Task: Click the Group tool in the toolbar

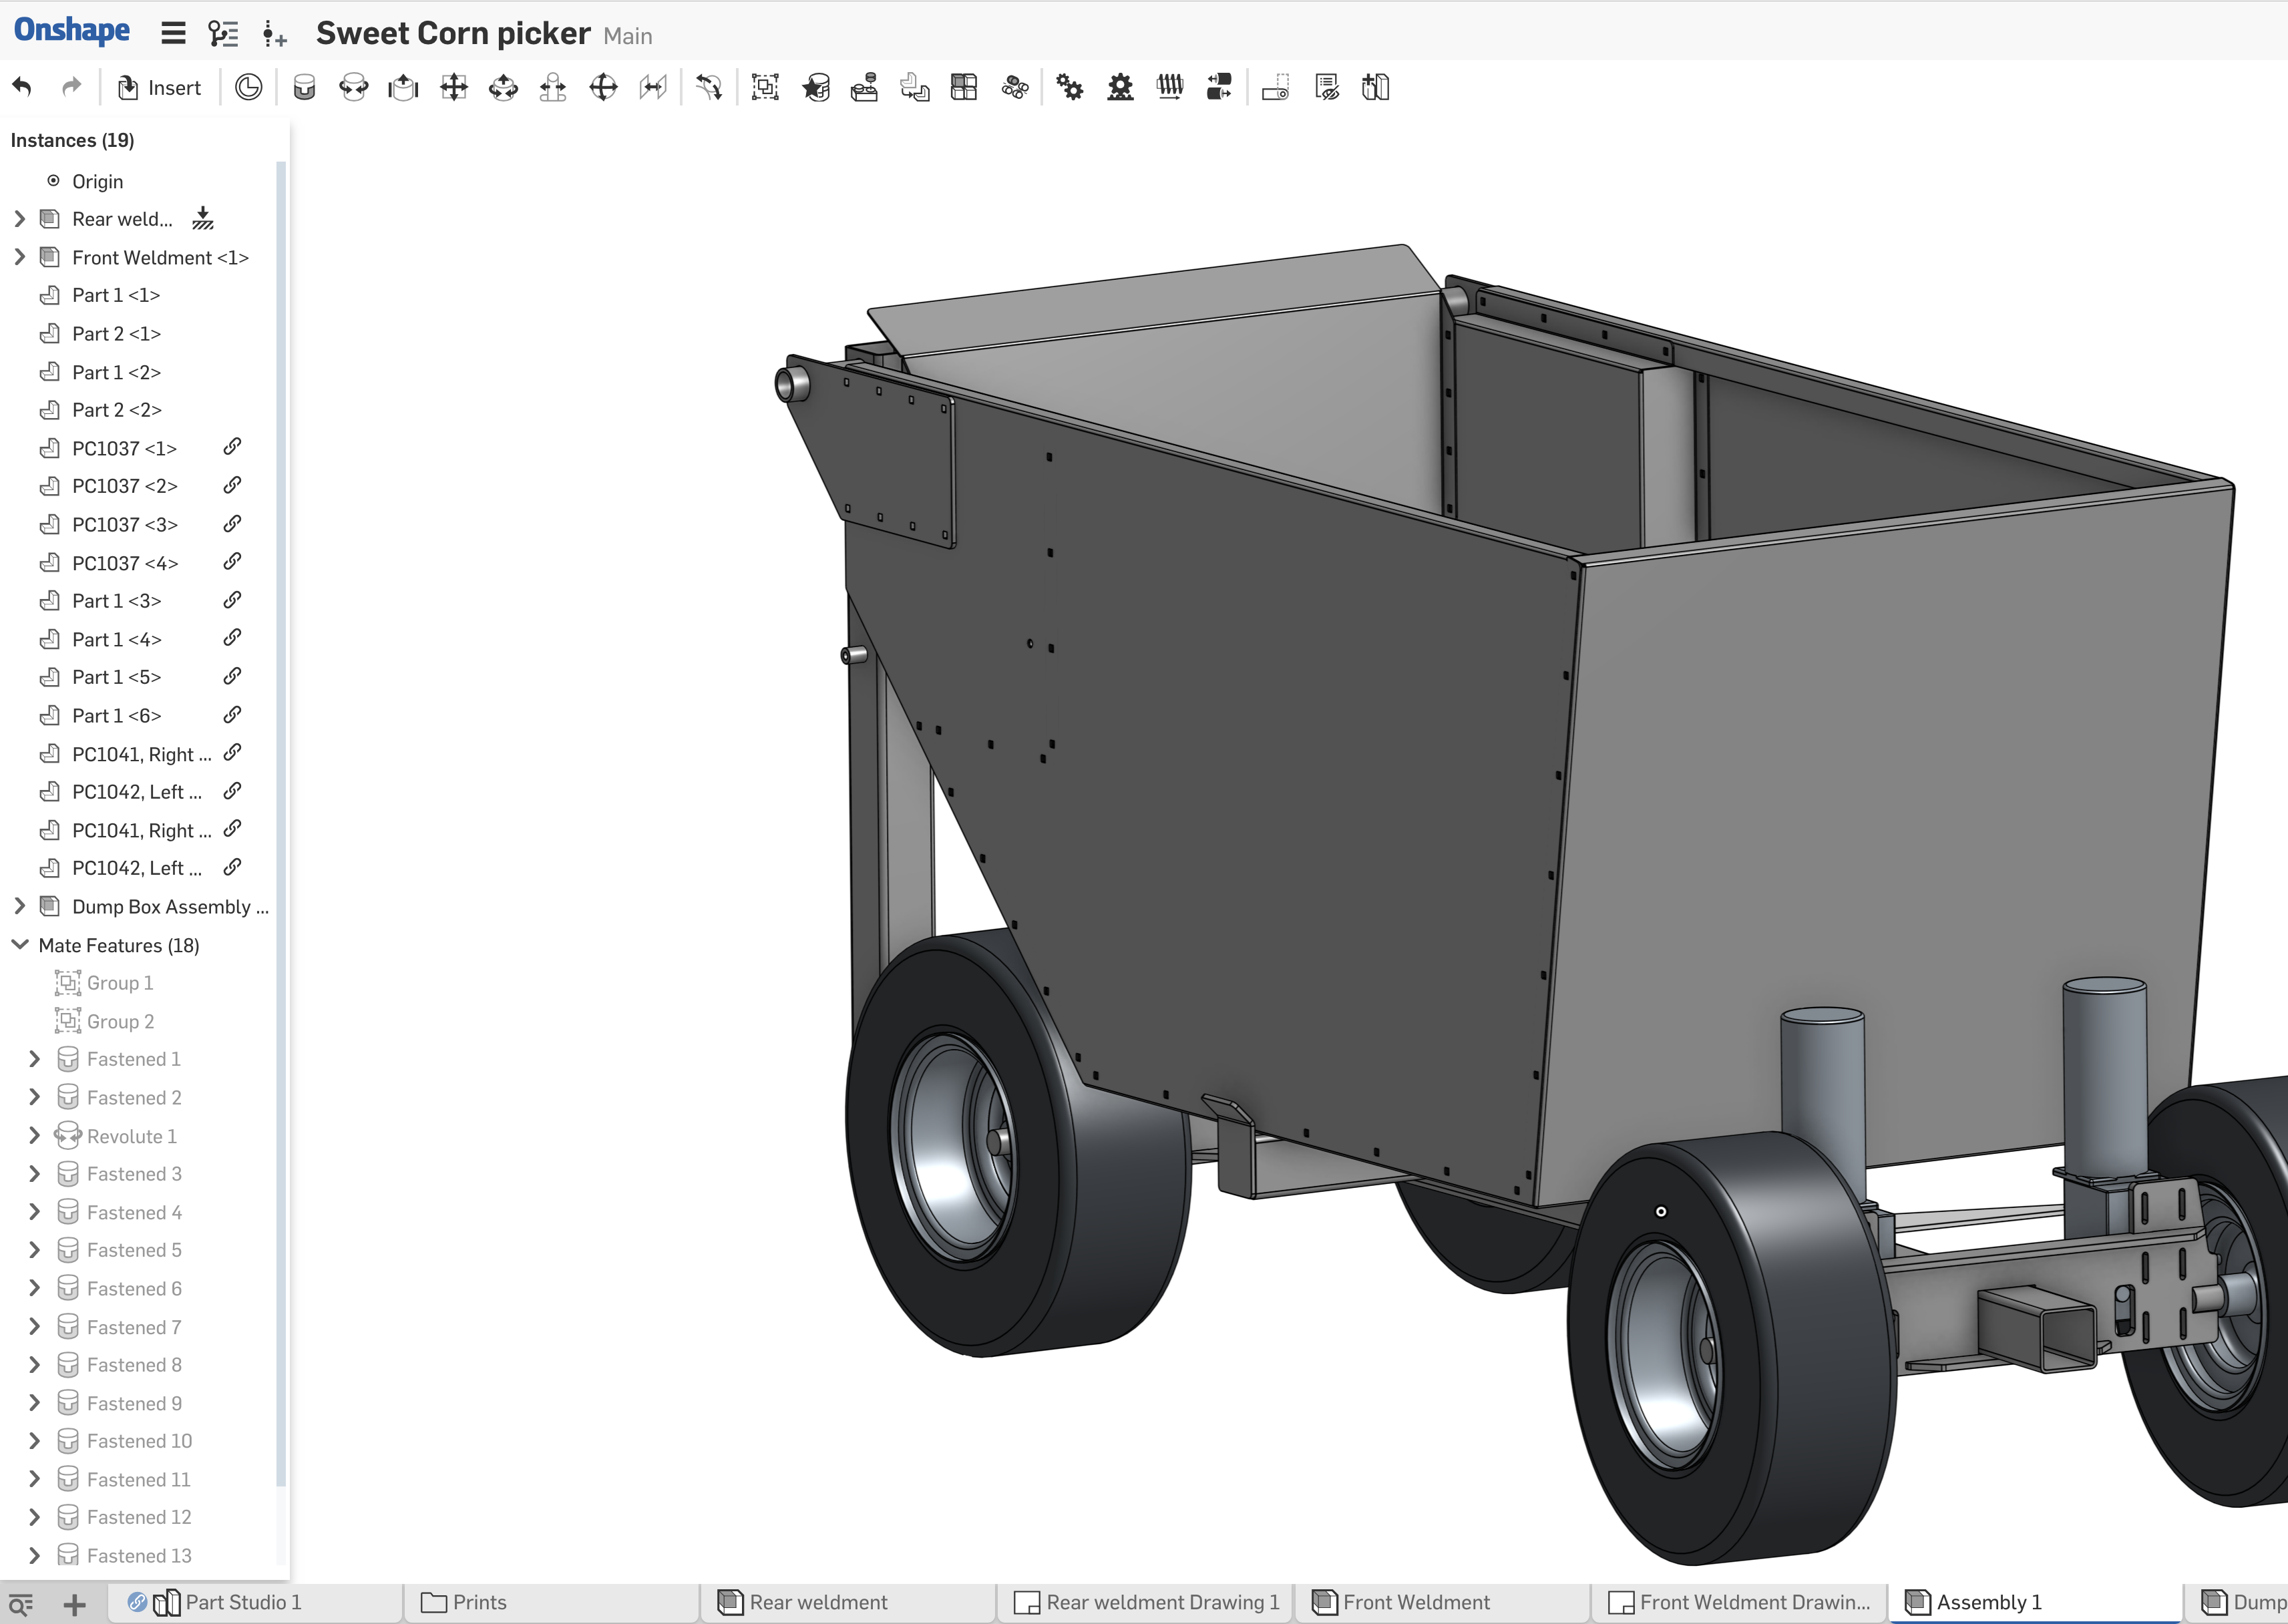Action: click(765, 88)
